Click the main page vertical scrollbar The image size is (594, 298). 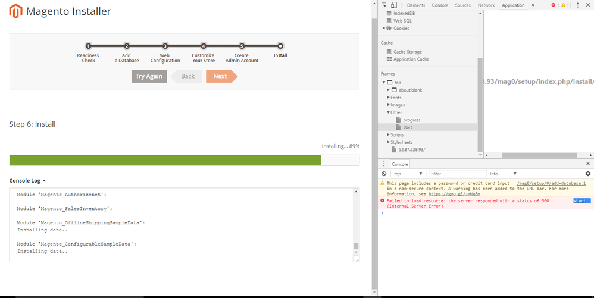point(374,153)
